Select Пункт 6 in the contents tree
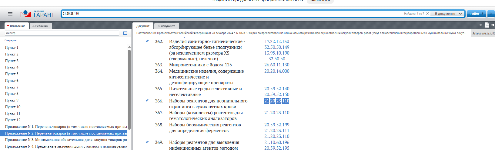 click(12, 81)
